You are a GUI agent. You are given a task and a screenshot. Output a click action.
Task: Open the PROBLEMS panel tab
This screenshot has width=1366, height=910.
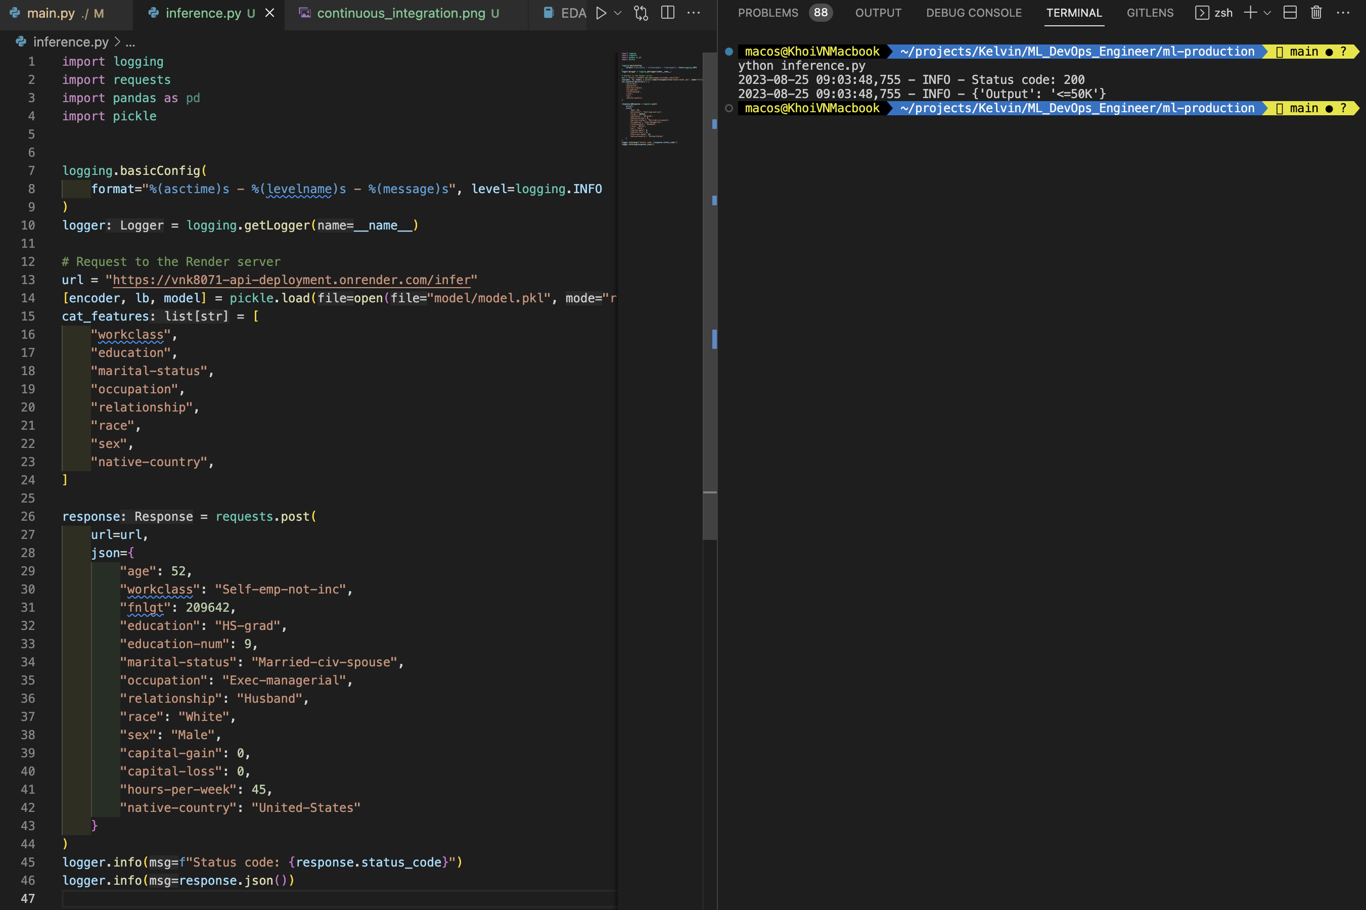768,13
